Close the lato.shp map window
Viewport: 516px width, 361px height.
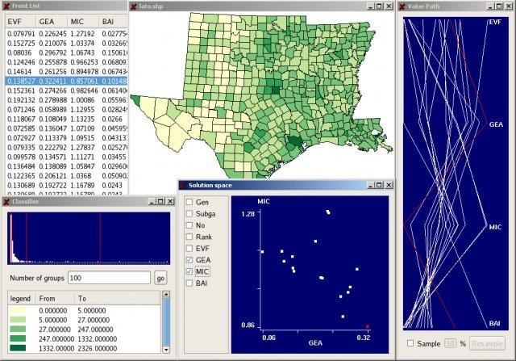point(389,6)
